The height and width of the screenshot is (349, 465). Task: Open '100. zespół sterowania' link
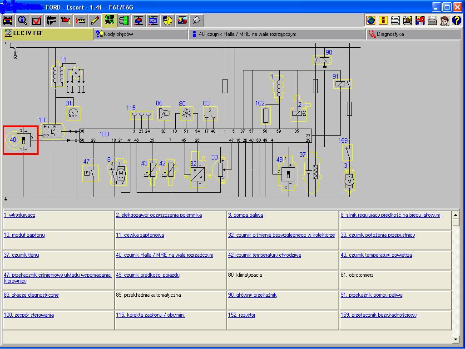tap(29, 315)
